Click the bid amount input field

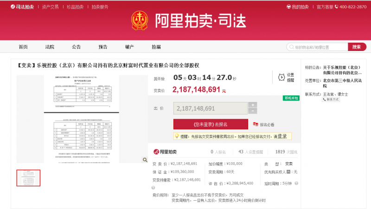pos(211,108)
